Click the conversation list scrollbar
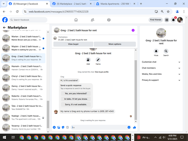The width and height of the screenshot is (188, 141). [48, 114]
